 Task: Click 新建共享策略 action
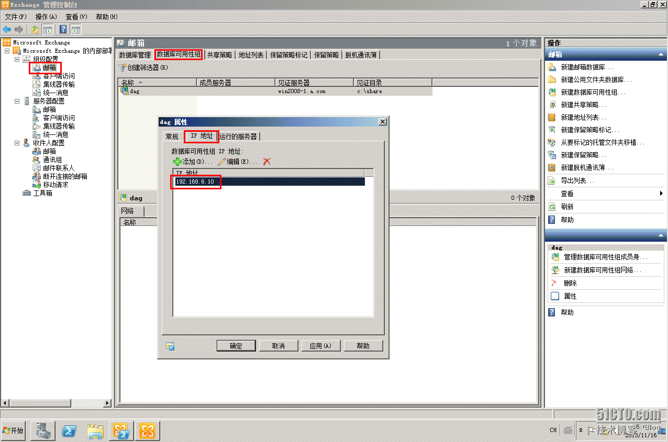(584, 105)
